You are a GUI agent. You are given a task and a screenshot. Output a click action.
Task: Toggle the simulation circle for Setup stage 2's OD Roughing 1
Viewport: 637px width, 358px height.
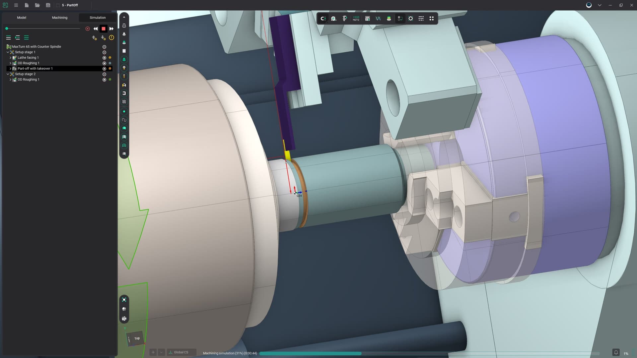point(104,80)
